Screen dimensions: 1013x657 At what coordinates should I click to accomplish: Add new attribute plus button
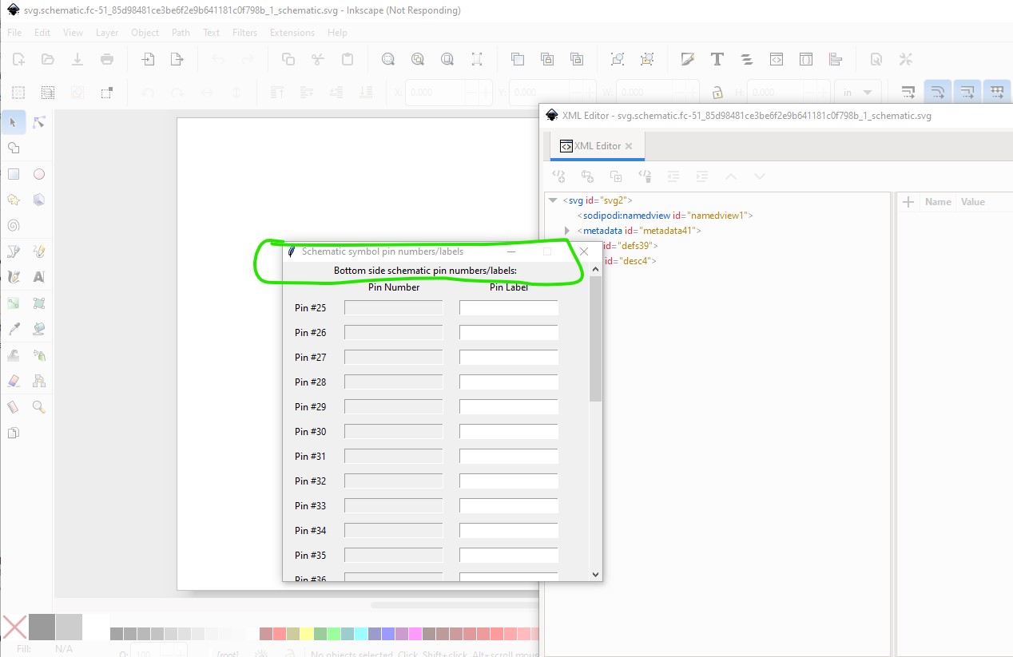tap(908, 202)
